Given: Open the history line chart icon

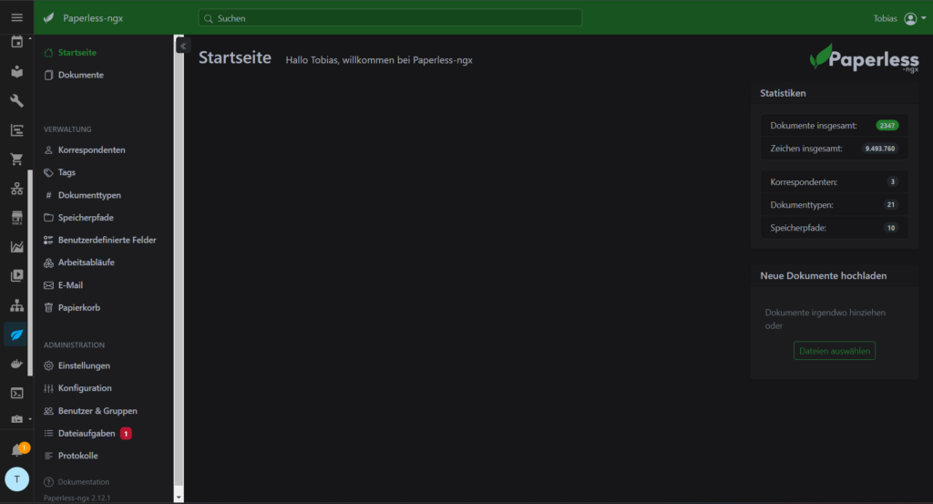Looking at the screenshot, I should click(x=16, y=246).
